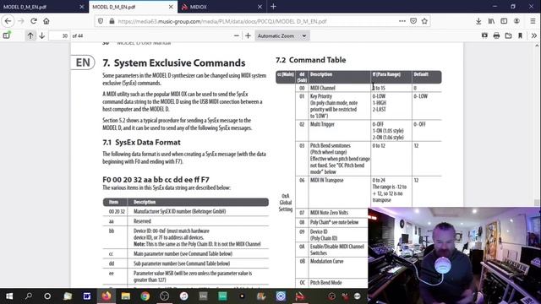Click the 'F0 00 20 32 aa bb cc dd ee ff F7' string
The height and width of the screenshot is (304, 541).
[156, 180]
